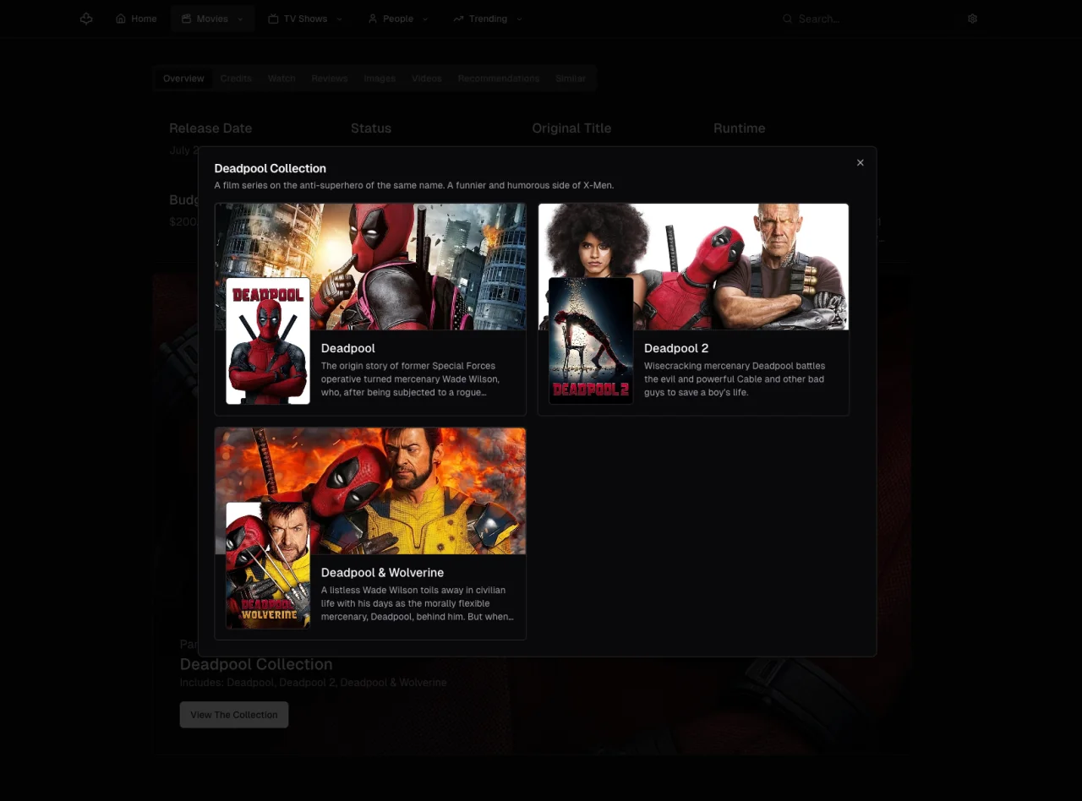The image size is (1082, 801).
Task: Open the Credits tab
Action: [236, 79]
